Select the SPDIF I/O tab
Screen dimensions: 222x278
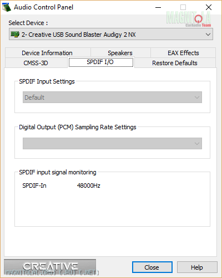coord(101,62)
